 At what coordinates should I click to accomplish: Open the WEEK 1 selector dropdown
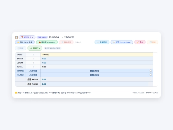pyautogui.click(x=27, y=37)
